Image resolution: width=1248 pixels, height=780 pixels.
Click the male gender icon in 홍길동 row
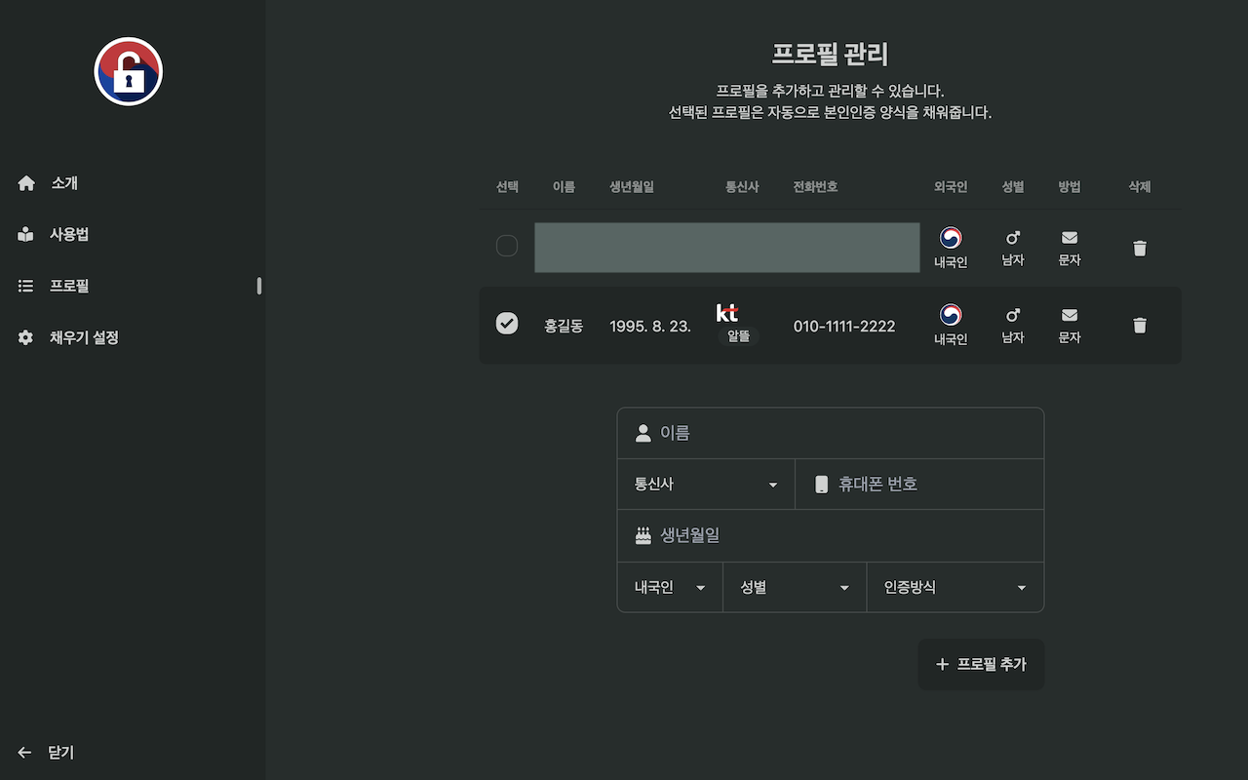click(x=1013, y=316)
